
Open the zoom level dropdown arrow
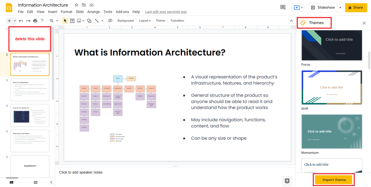coord(57,21)
